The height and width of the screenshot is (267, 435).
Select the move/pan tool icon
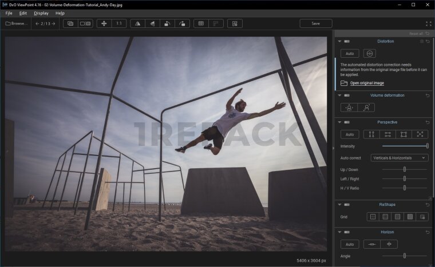click(104, 23)
